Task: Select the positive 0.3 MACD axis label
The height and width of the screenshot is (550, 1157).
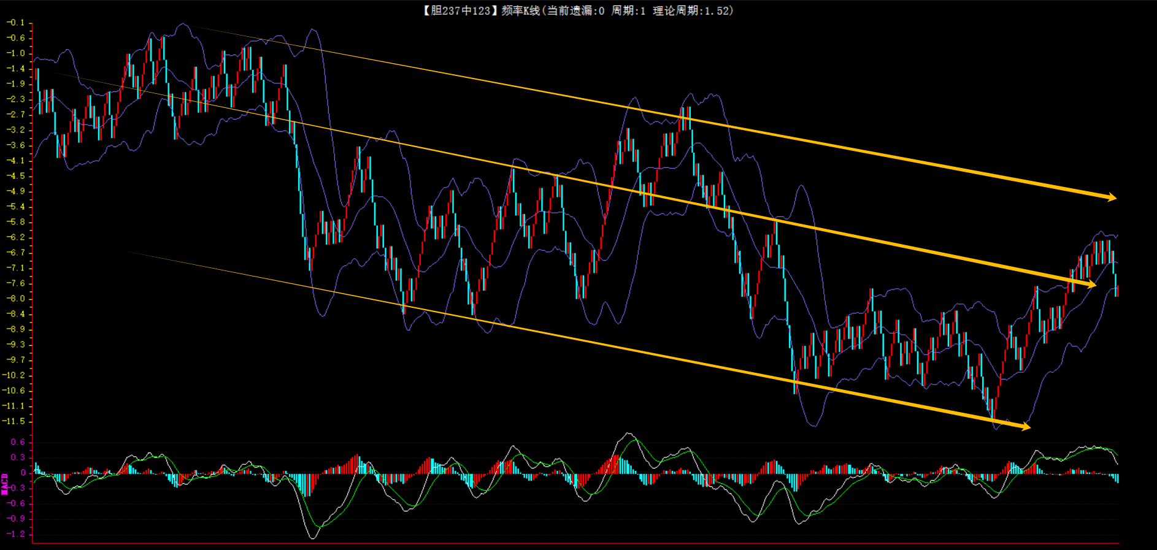Action: coord(18,457)
